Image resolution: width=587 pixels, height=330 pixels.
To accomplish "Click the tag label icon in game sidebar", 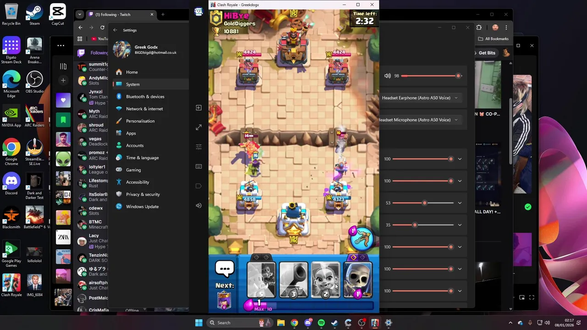I will pos(199,186).
